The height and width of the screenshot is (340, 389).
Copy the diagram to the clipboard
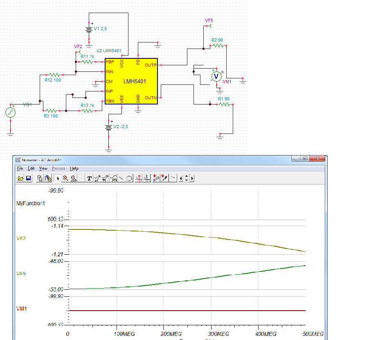click(40, 178)
